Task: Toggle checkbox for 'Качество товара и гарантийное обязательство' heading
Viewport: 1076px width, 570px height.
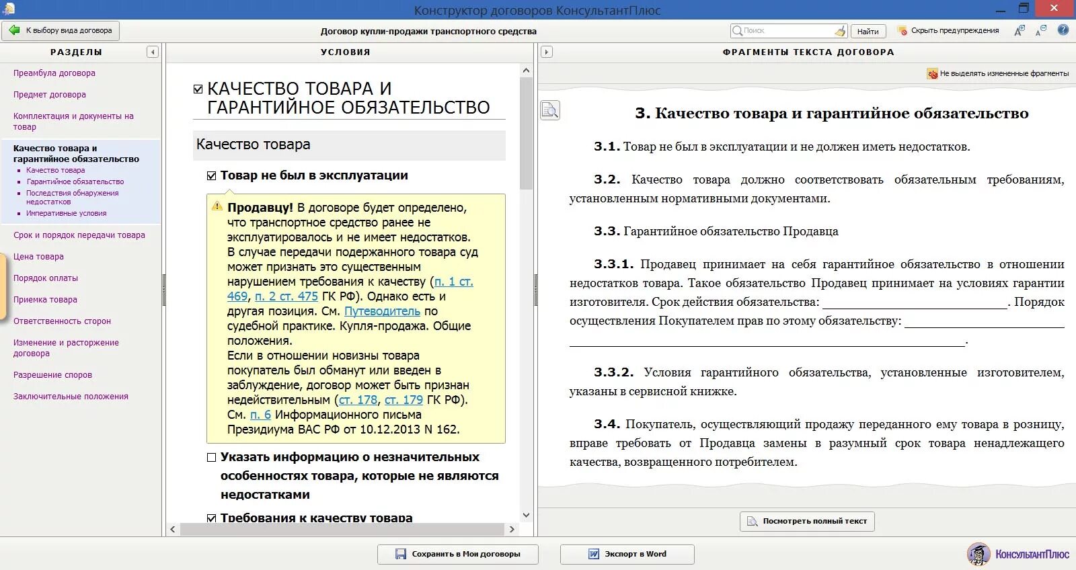Action: point(198,89)
